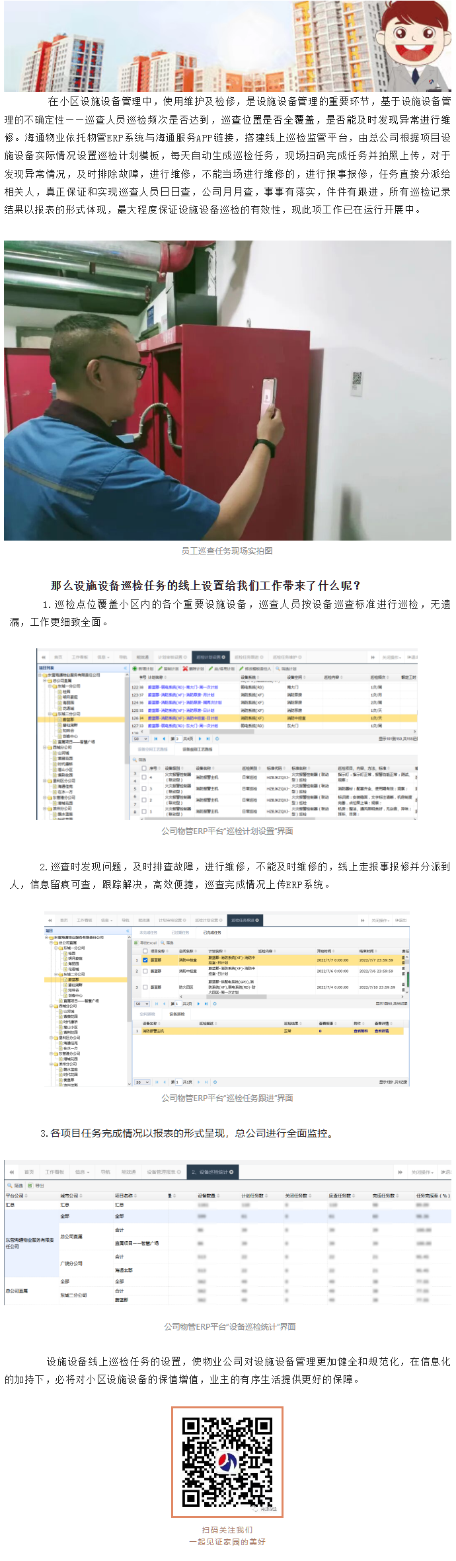The width and height of the screenshot is (456, 1561).
Task: Toggle header select-all checkbox in task table
Action: point(145,951)
